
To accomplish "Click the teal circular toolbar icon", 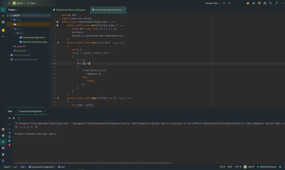I will click(x=254, y=3).
